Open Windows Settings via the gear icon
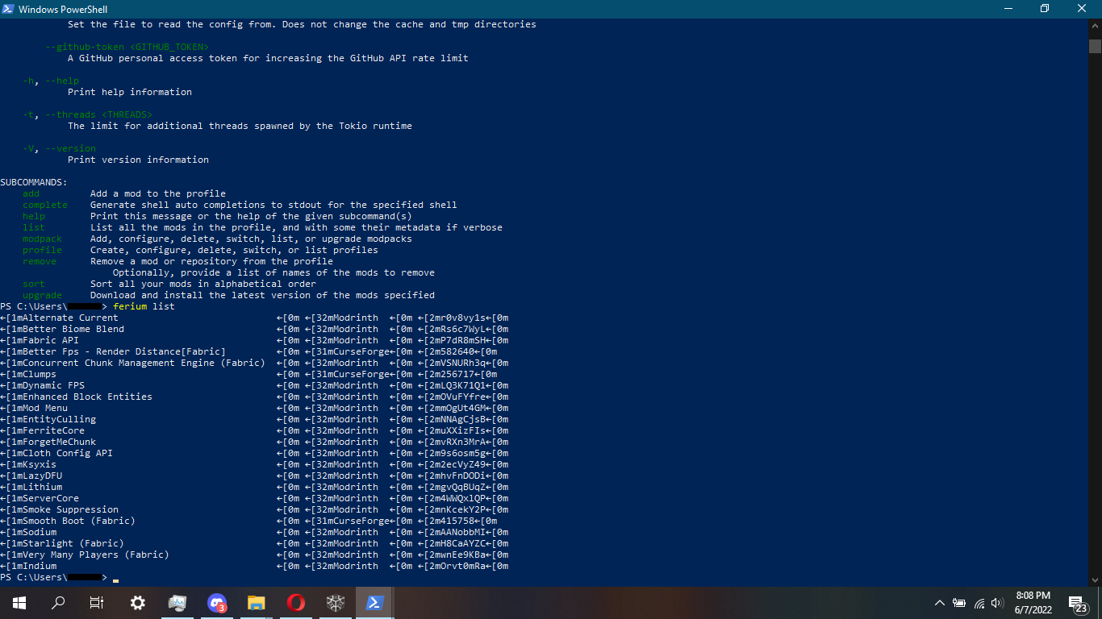The height and width of the screenshot is (619, 1102). coord(137,602)
